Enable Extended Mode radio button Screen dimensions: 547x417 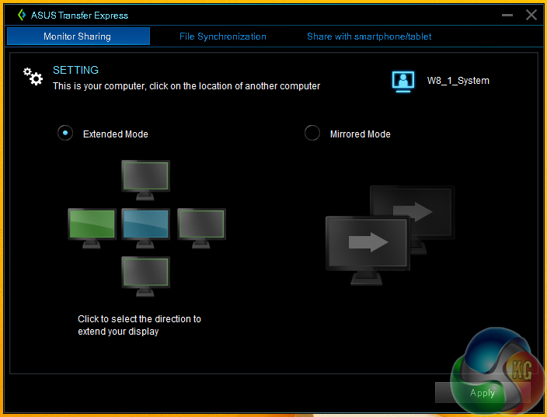point(65,134)
